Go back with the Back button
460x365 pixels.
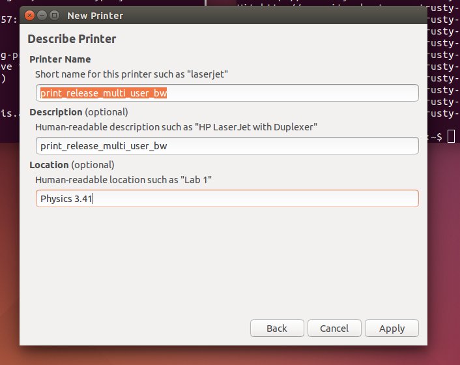(277, 328)
